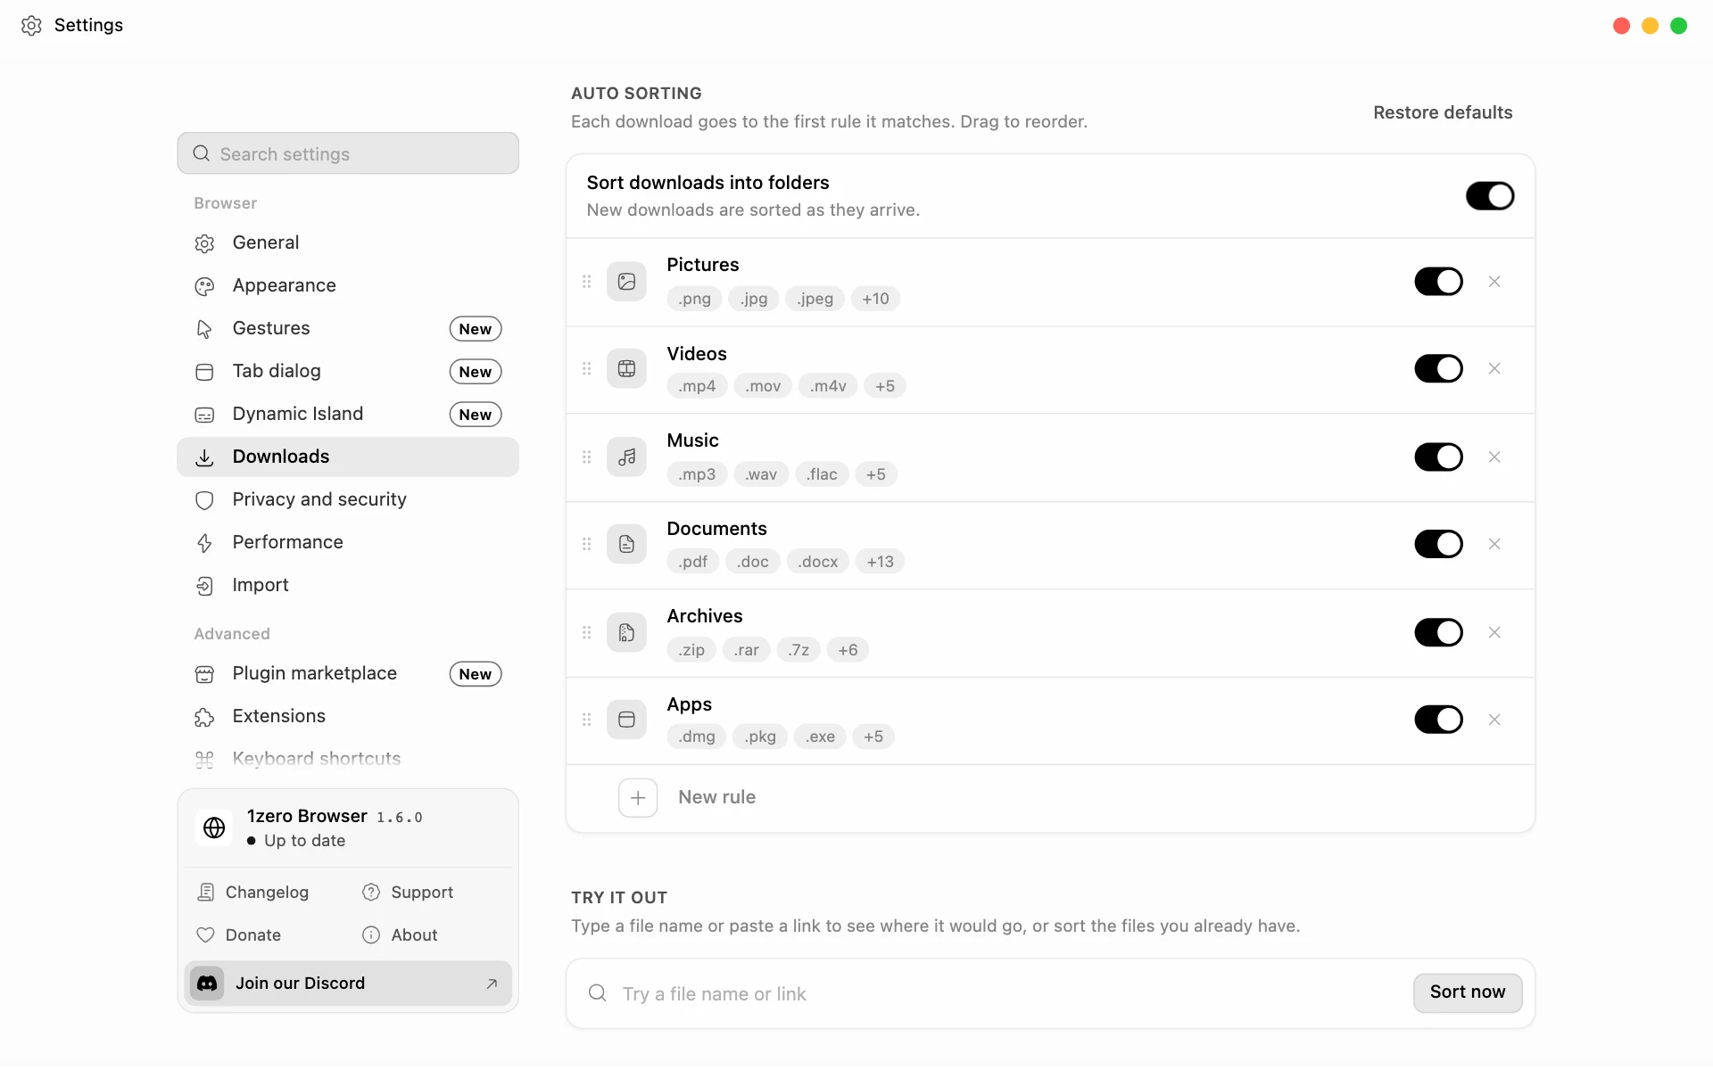
Task: Expand the +6 extensions chip in Archives
Action: click(848, 650)
